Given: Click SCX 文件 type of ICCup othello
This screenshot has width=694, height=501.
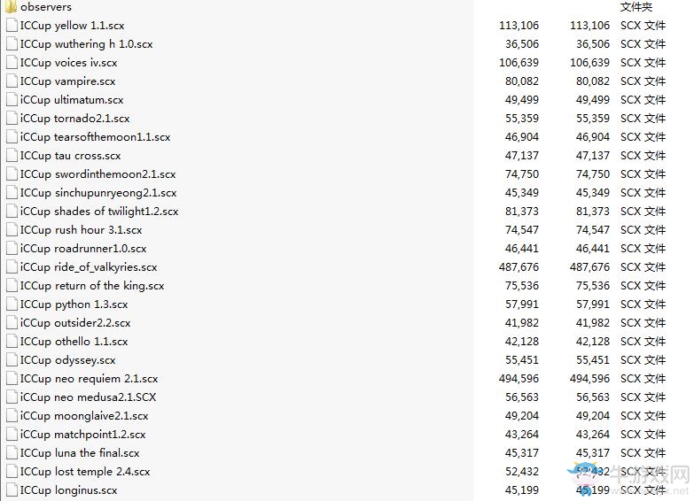Looking at the screenshot, I should 643,342.
